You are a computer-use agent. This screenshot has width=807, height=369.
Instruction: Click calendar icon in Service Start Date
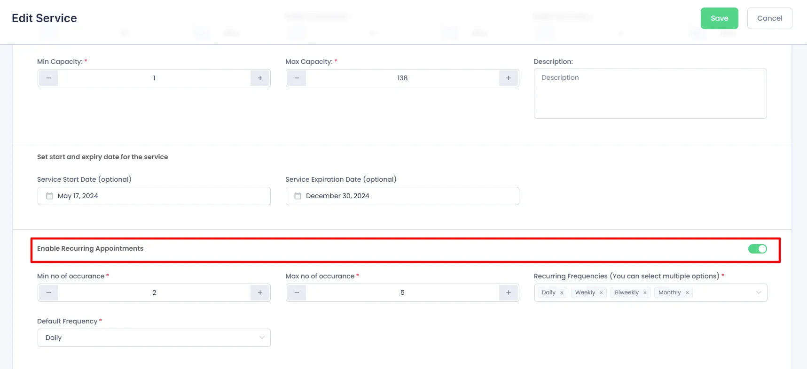pyautogui.click(x=49, y=196)
